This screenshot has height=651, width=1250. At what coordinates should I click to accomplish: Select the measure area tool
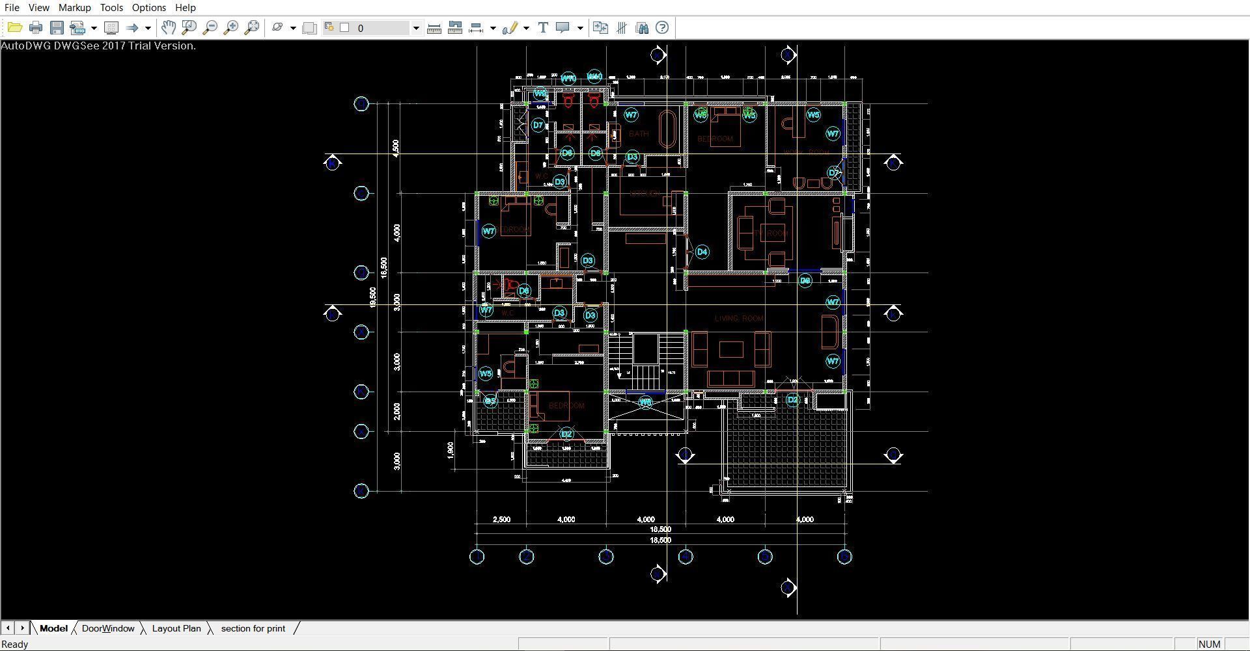tap(455, 27)
